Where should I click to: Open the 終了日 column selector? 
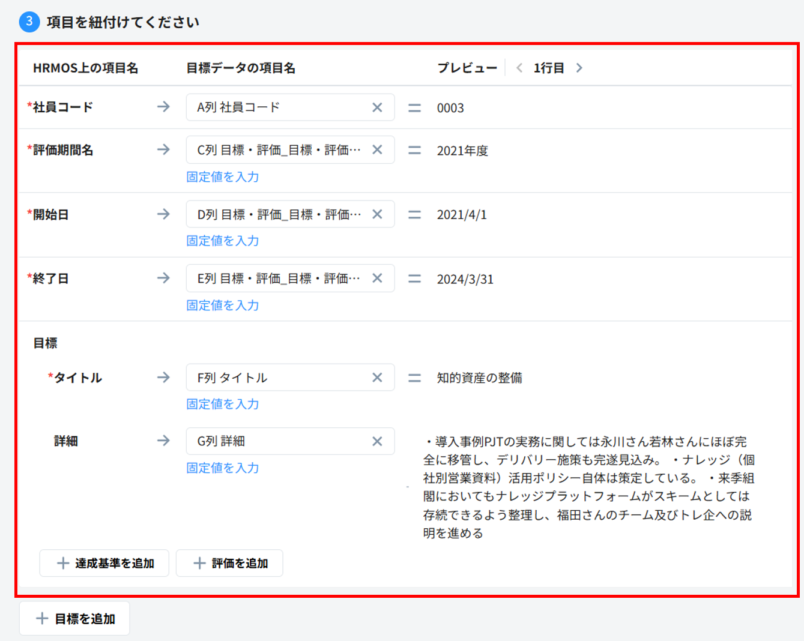(x=279, y=278)
